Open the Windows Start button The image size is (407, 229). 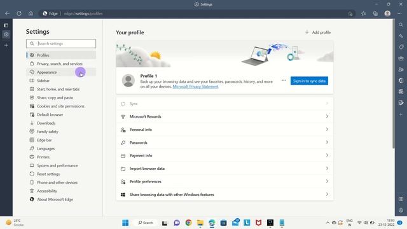point(125,223)
